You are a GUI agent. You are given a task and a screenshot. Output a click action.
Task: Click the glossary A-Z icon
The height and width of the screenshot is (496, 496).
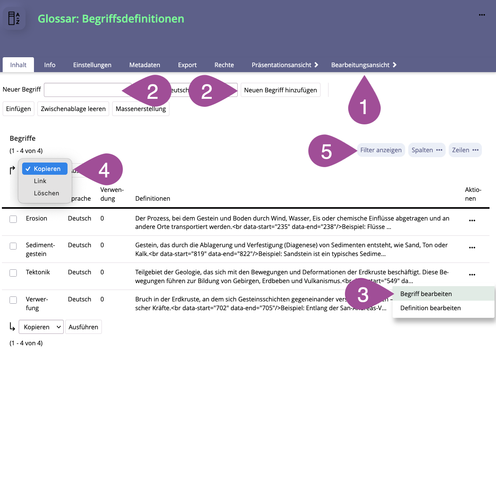14,18
